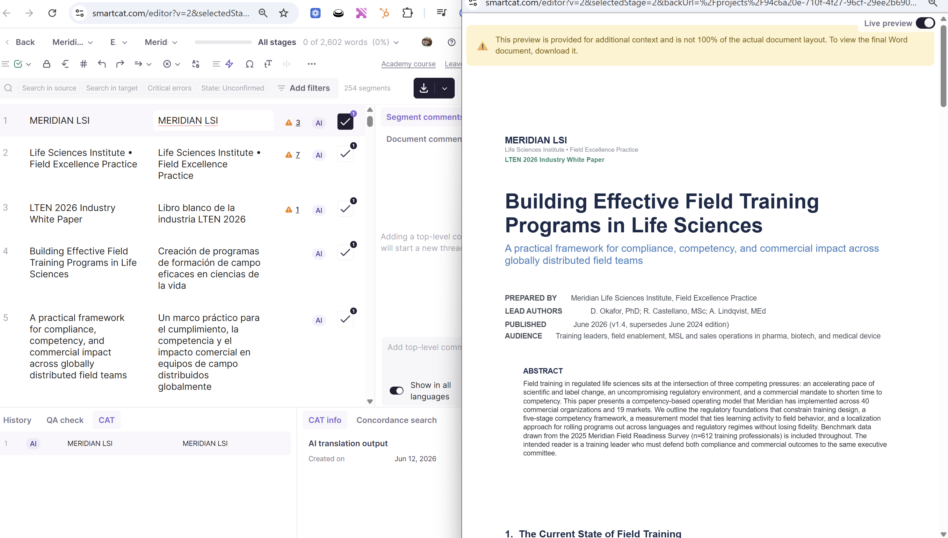Screen dimensions: 948x538
Task: Open the three-dot more options menu
Action: pyautogui.click(x=312, y=64)
